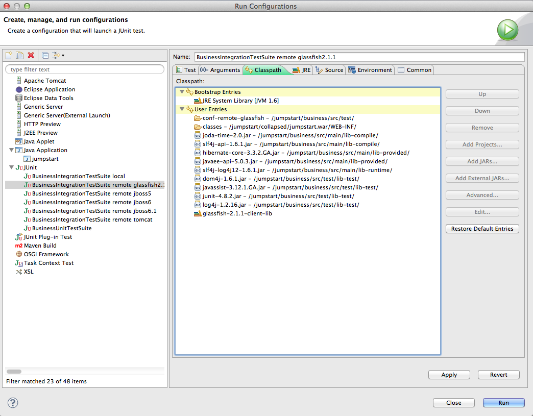
Task: Select hibernate-core-3.3.2.GA.jar classpath entry
Action: 302,153
